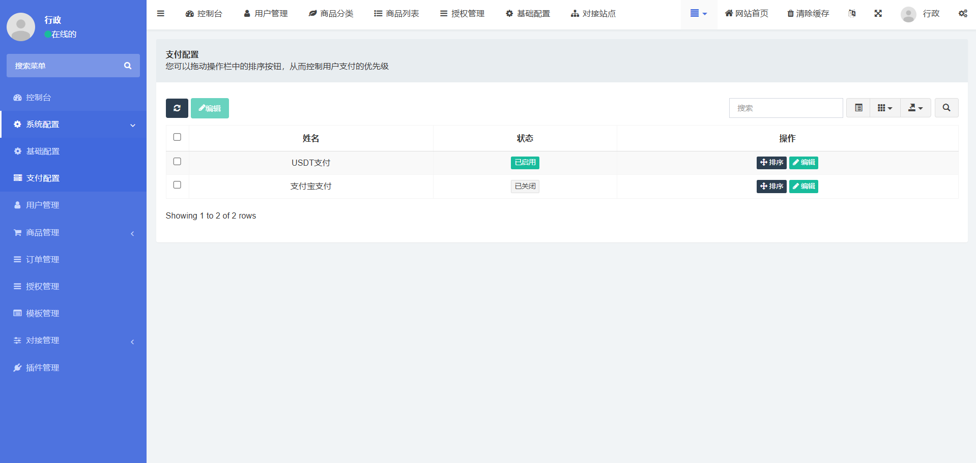Select 基础配置 in the sidebar
Screen dimensions: 976x463
(73, 151)
